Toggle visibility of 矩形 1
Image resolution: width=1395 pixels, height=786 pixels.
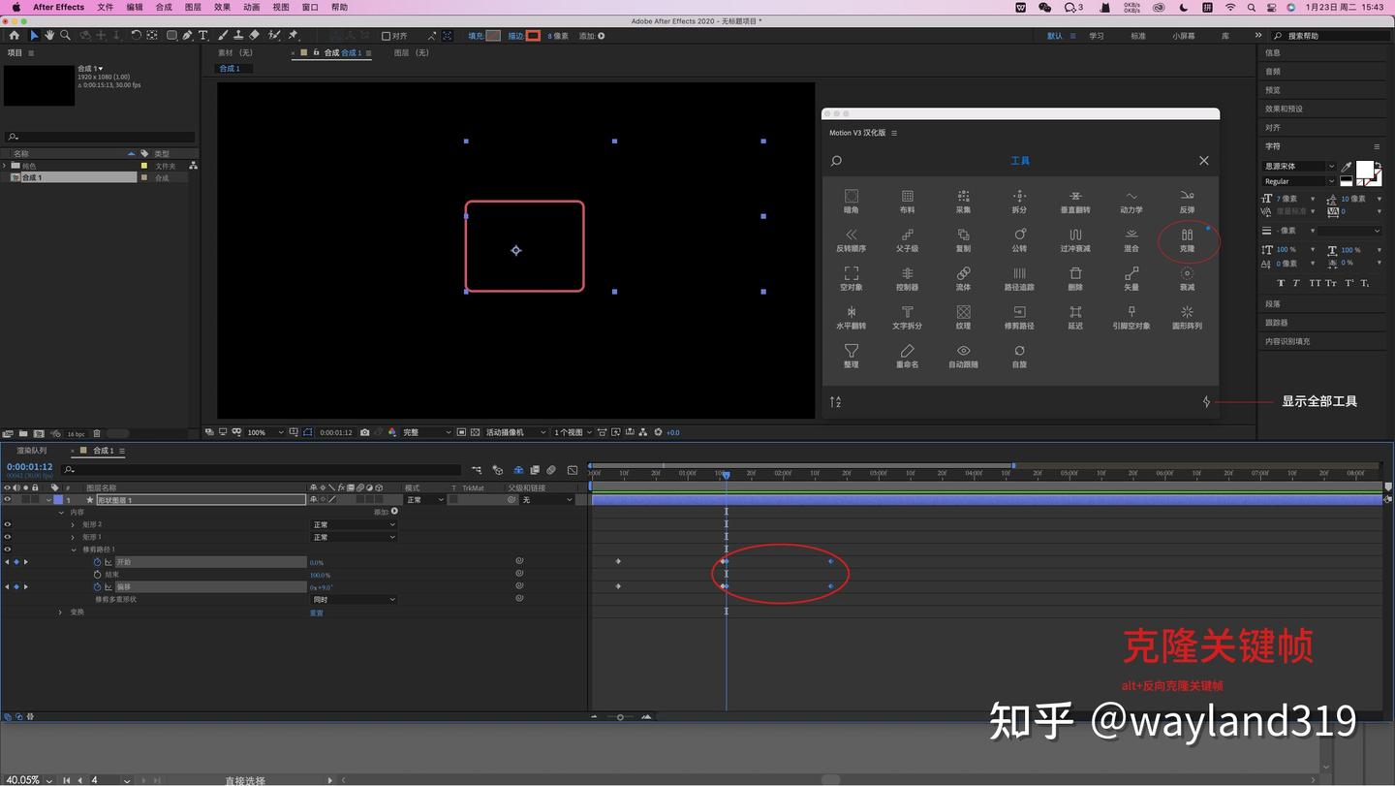pos(8,537)
